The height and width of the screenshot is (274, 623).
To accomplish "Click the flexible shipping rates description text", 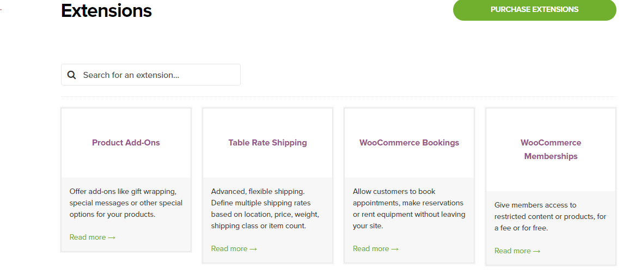I will click(265, 209).
